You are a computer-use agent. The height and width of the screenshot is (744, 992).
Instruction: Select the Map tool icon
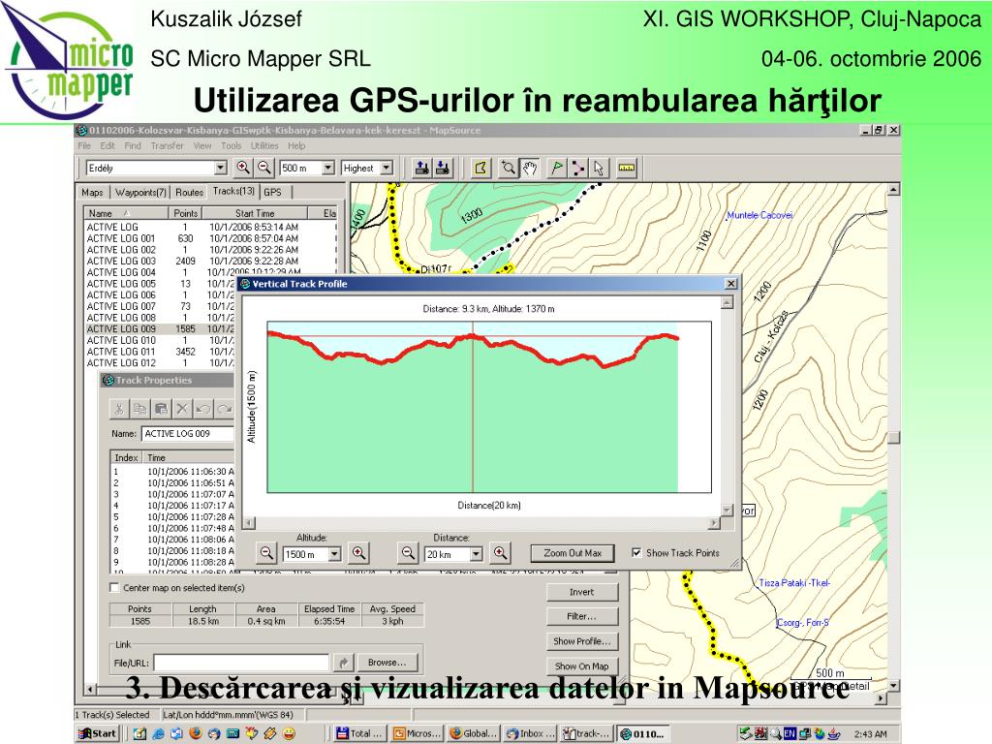click(x=480, y=168)
